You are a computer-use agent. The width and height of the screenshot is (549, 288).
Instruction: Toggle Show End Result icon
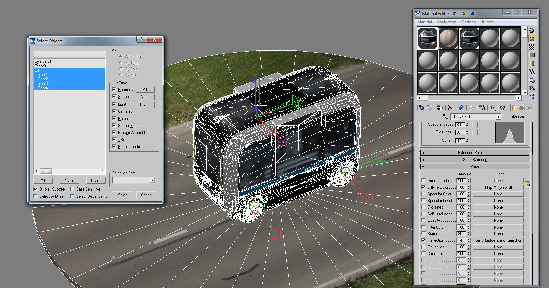(x=514, y=108)
